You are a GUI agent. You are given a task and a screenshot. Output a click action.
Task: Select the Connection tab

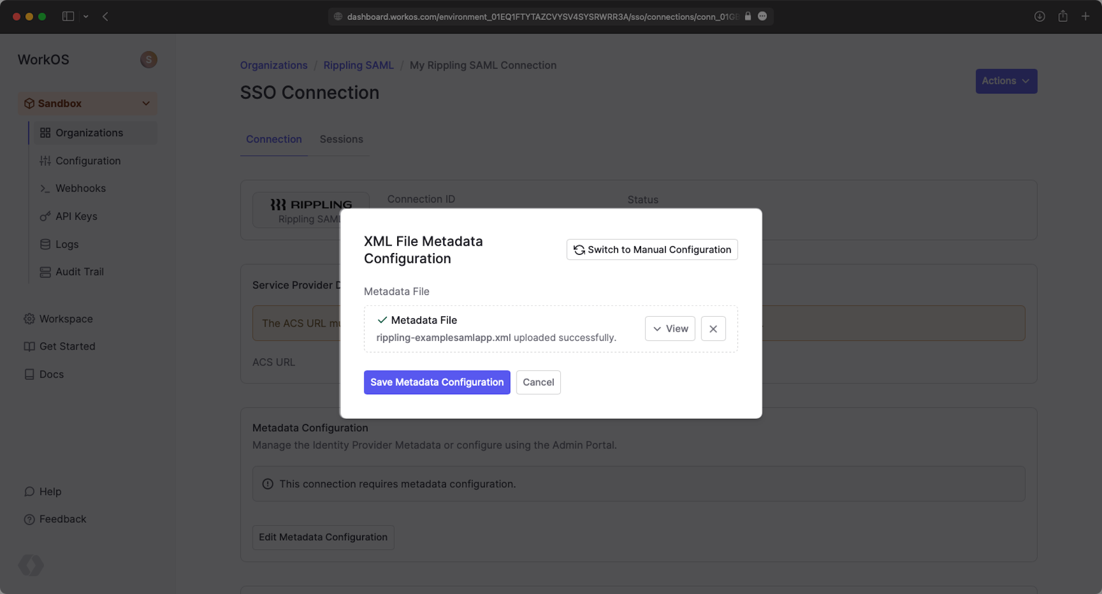[x=274, y=139]
